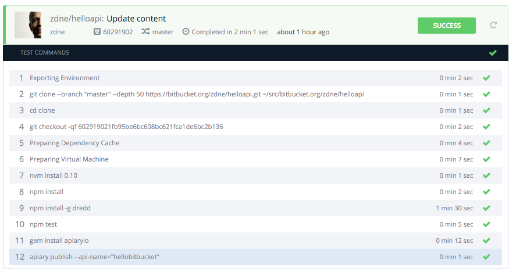Click the zdne username under the title
Viewport: 516px width, 276px height.
tap(57, 32)
